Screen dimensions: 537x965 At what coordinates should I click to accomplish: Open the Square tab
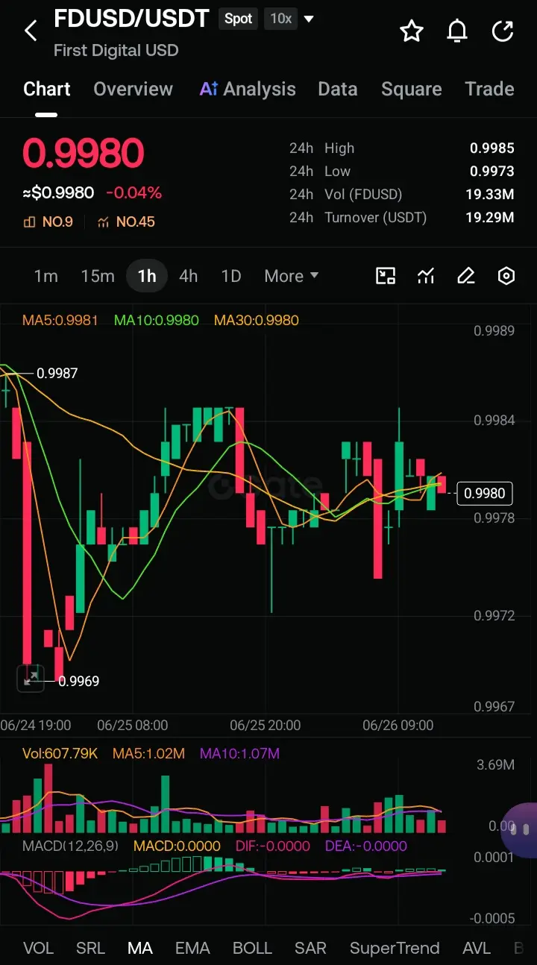coord(412,89)
